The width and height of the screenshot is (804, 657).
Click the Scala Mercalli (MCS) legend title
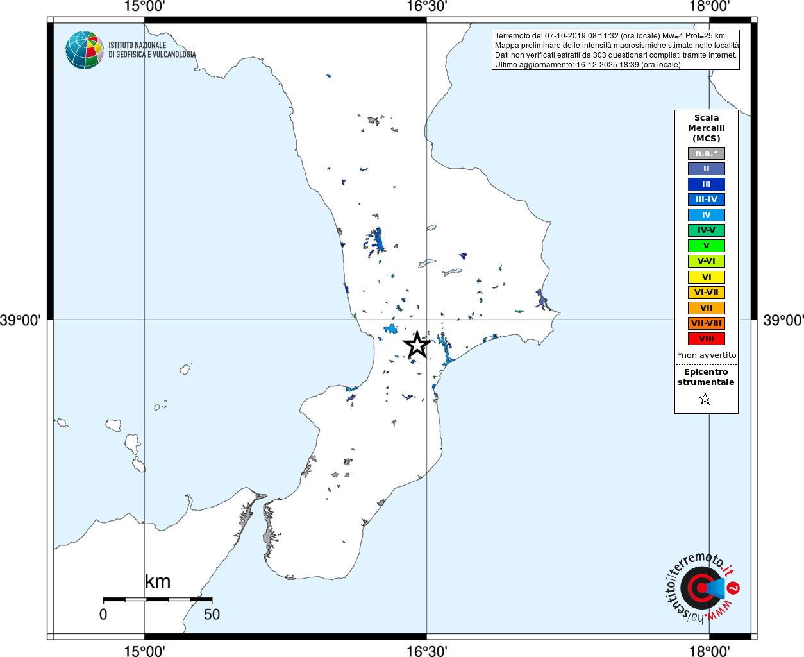pyautogui.click(x=707, y=128)
